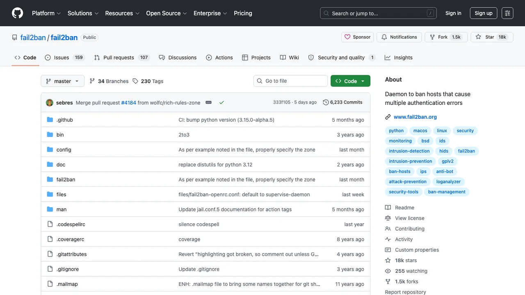Image resolution: width=525 pixels, height=295 pixels.
Task: Select the intrusion-detection topic tag
Action: 409,151
